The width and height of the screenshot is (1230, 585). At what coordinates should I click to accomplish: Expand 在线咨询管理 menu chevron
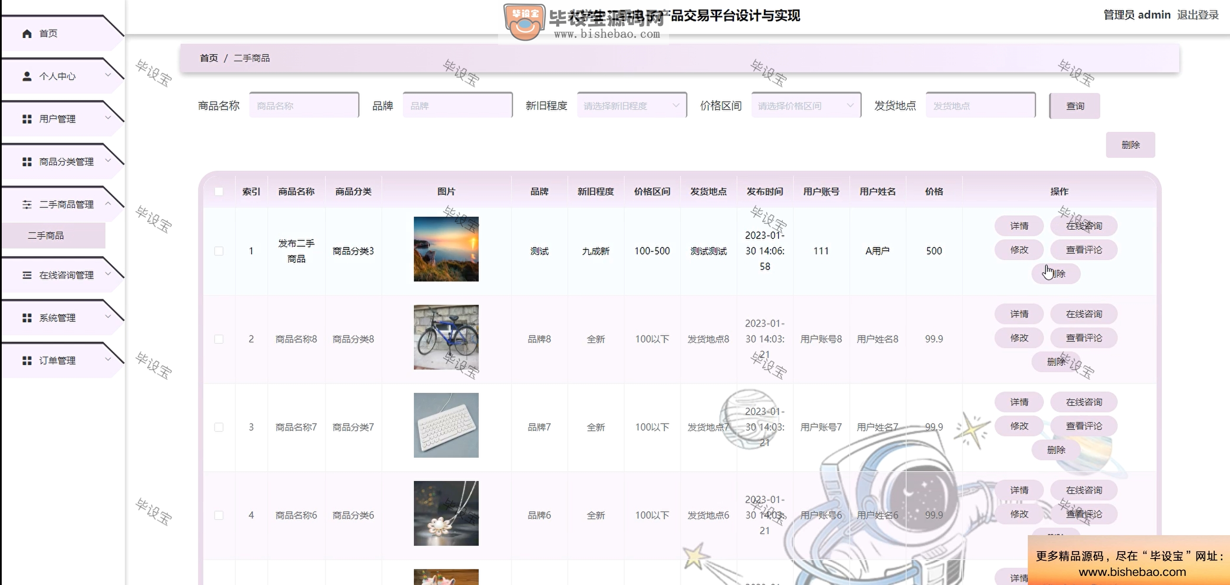coord(108,274)
